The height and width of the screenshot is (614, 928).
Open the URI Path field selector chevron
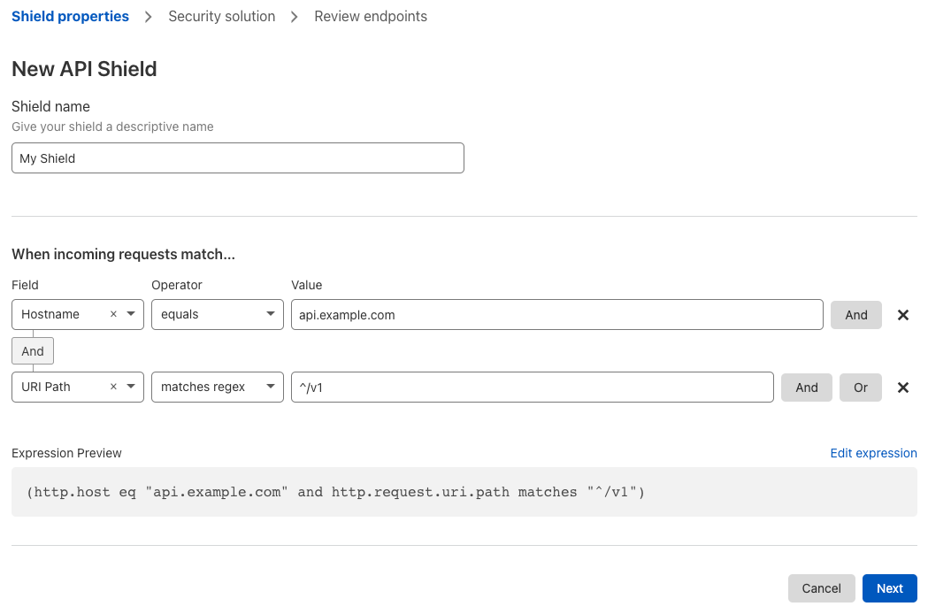[130, 387]
